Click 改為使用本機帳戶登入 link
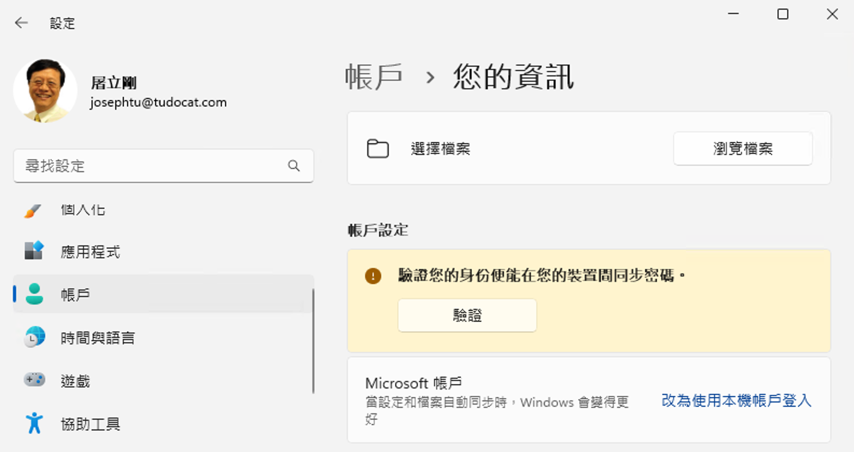854x452 pixels. pos(736,401)
